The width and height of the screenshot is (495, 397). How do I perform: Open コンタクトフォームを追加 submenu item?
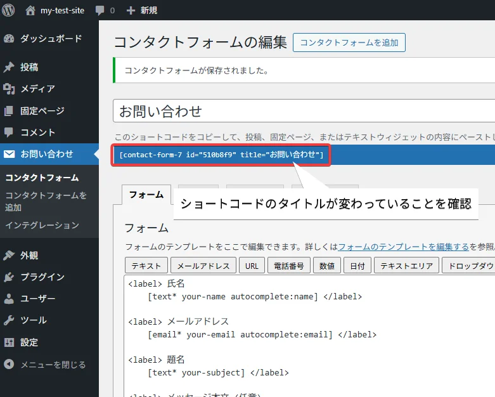46,202
